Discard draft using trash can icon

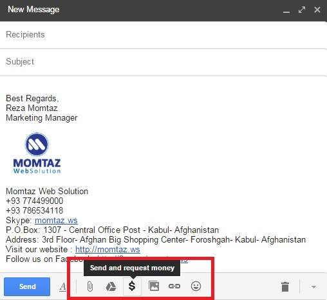[x=285, y=286]
